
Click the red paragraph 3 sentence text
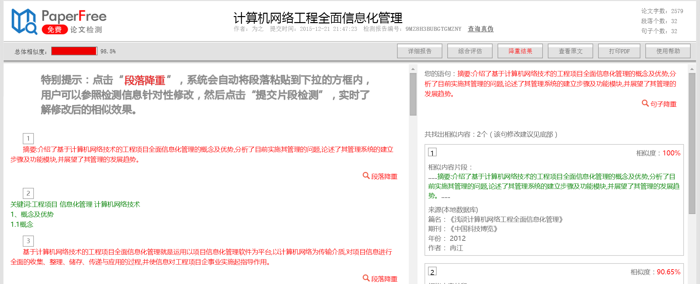point(201,257)
